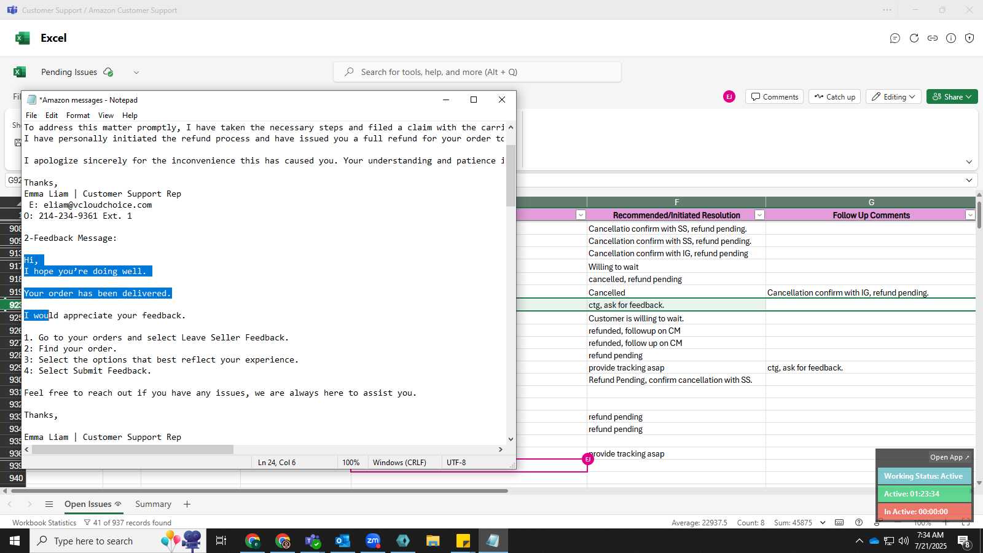Screen dimensions: 983x553
Task: Click the EJ user presence avatar
Action: pyautogui.click(x=729, y=96)
